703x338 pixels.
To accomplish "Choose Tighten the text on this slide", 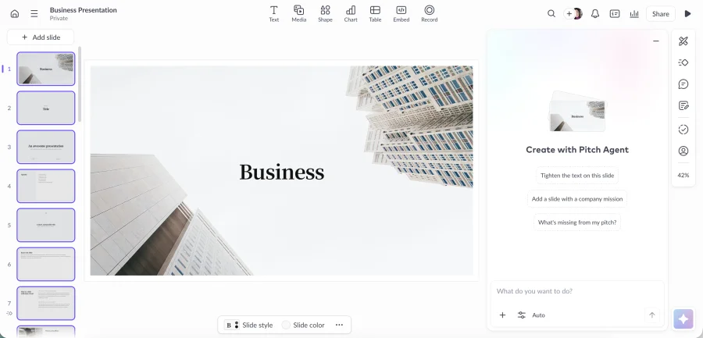I will pyautogui.click(x=577, y=176).
